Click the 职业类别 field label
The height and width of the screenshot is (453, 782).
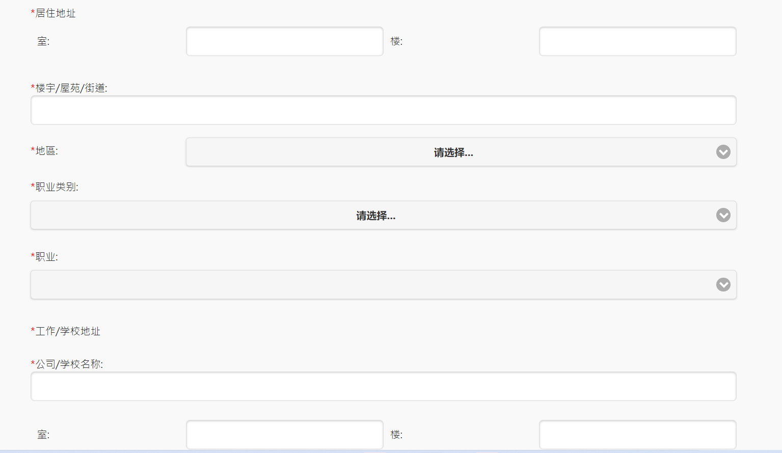point(57,187)
